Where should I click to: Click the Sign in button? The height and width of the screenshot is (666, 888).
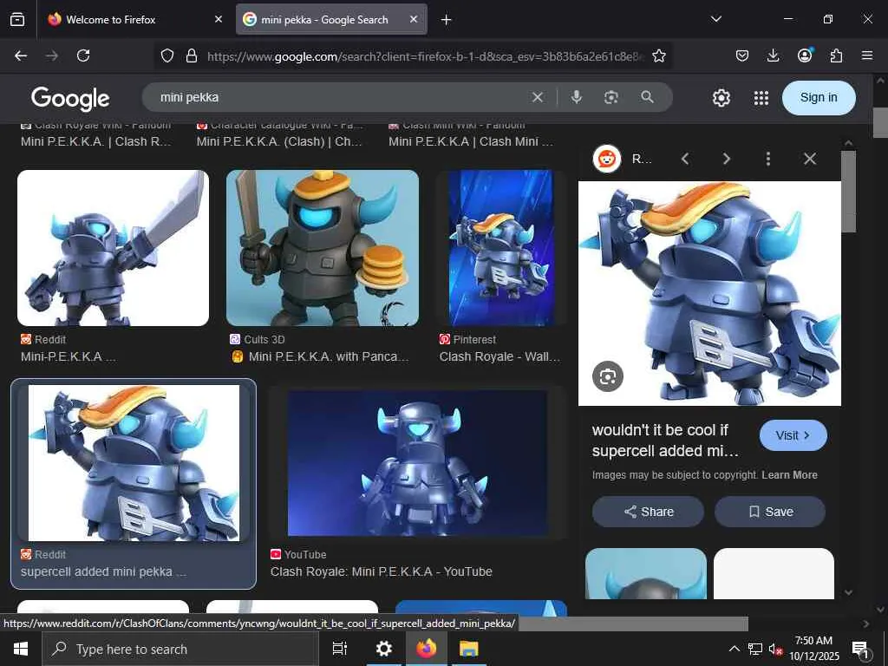tap(819, 97)
